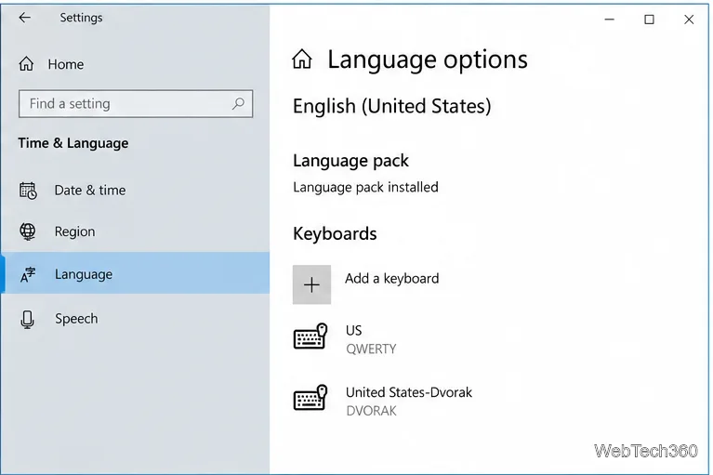This screenshot has width=713, height=475.
Task: Click the Date & time calendar icon
Action: tap(28, 191)
